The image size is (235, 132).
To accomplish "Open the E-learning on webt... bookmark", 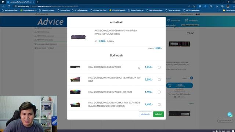I will (47, 10).
